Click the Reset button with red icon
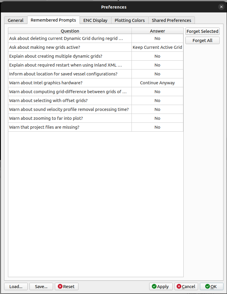This screenshot has height=294, width=227. 67,286
